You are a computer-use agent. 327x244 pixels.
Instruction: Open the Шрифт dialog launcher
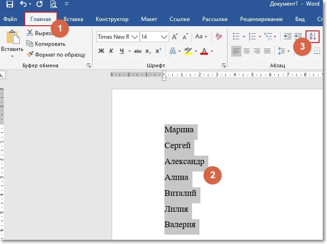(224, 66)
